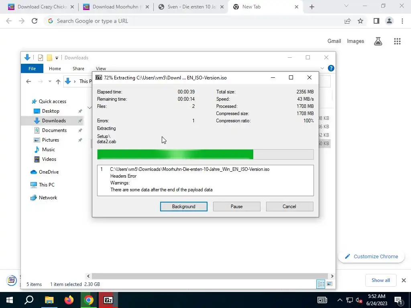Open Chrome tab search chevron
This screenshot has height=308, width=411.
[x=346, y=6]
